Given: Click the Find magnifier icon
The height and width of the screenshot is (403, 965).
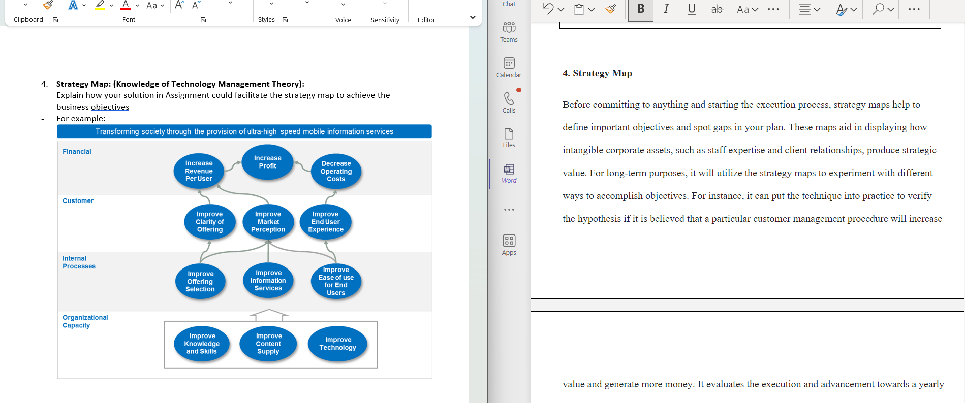Looking at the screenshot, I should point(878,9).
